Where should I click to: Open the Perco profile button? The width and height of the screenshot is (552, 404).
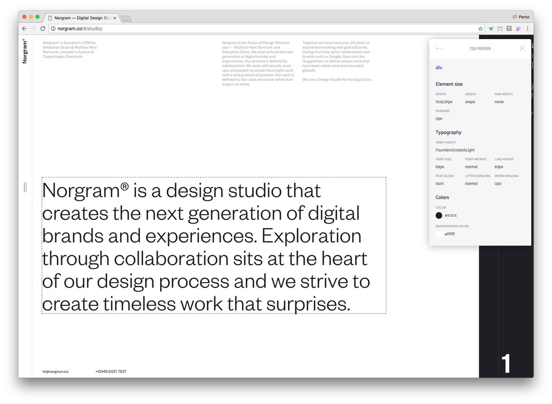coord(521,17)
